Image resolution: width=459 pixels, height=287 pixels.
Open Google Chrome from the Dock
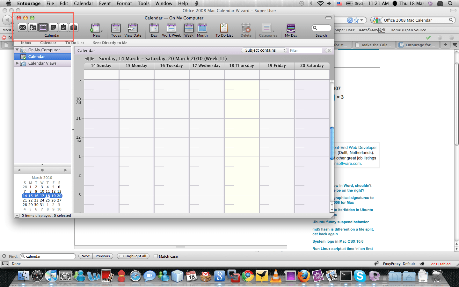click(248, 276)
